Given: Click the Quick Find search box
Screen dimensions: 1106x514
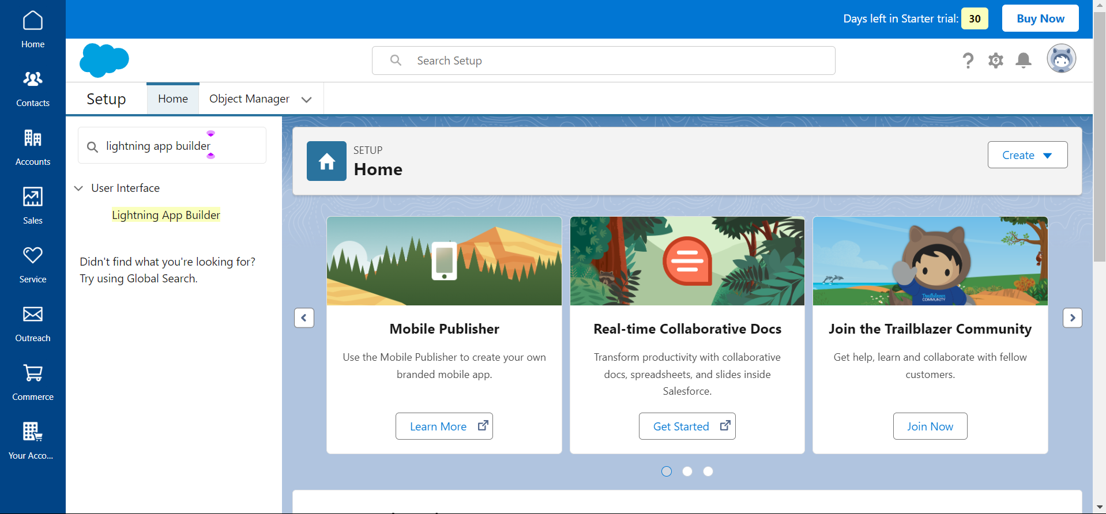Looking at the screenshot, I should [x=172, y=146].
